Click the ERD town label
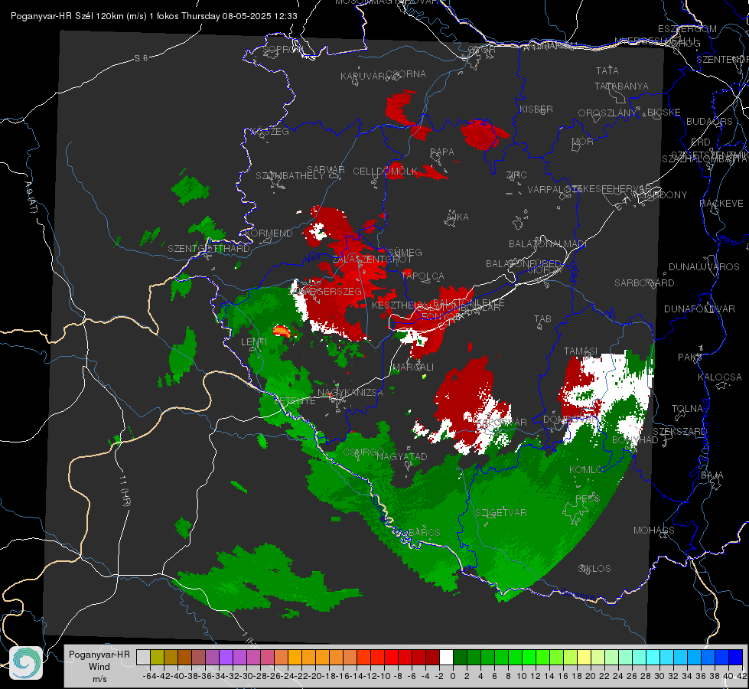The image size is (749, 689). (x=701, y=142)
